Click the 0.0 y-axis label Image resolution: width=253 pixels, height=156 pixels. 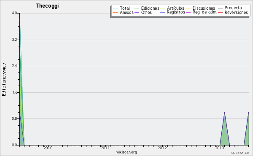pos(14,145)
